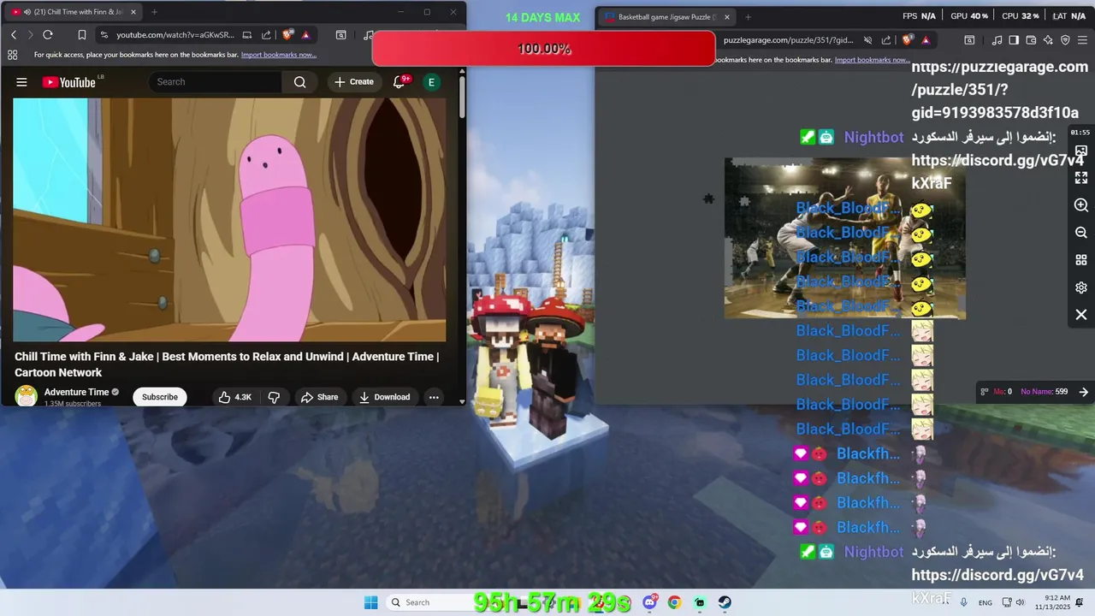1095x616 pixels.
Task: Close the puzzle game side toolbar
Action: (1081, 315)
